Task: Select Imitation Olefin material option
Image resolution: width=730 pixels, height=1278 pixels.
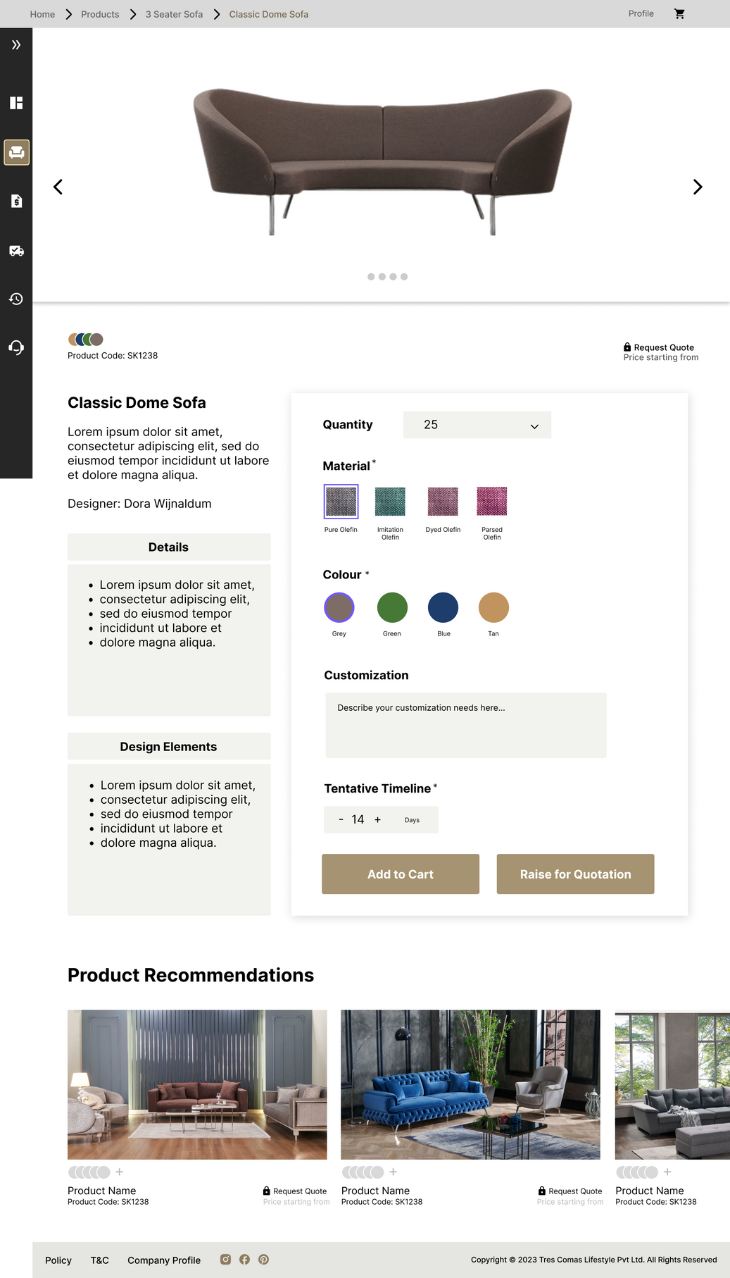Action: pos(390,502)
